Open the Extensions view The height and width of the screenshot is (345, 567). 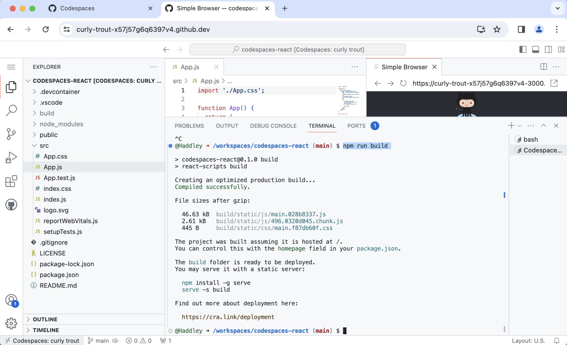(11, 181)
